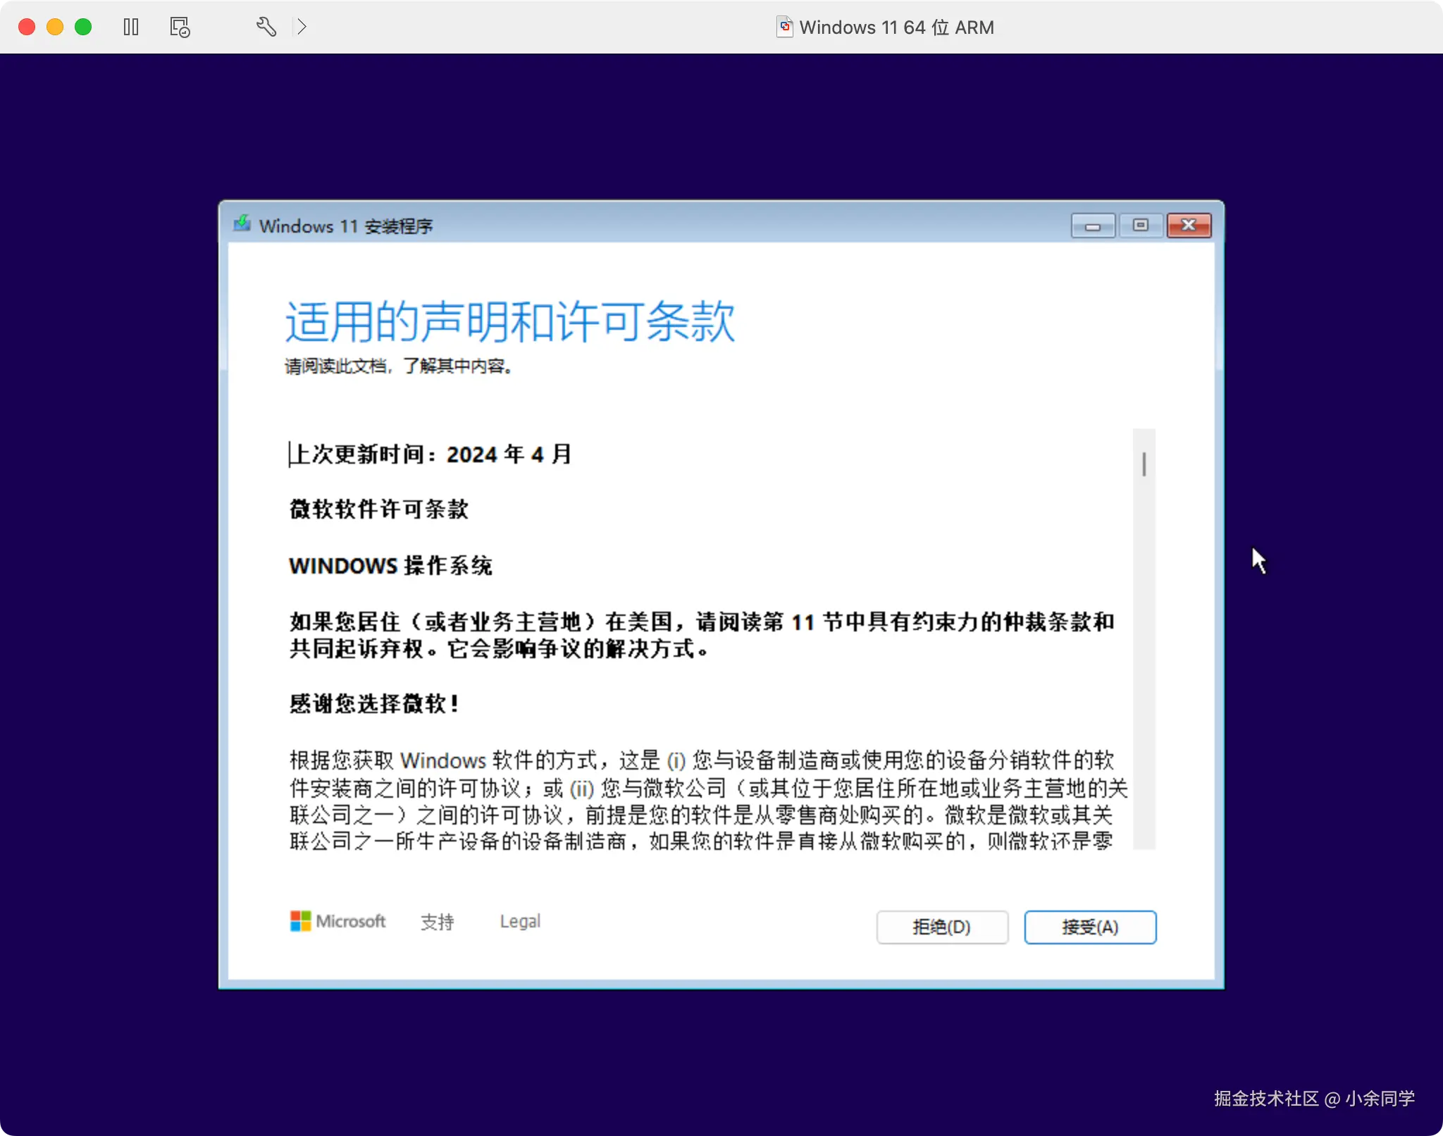The width and height of the screenshot is (1443, 1136).
Task: Click the VM title document icon
Action: (784, 27)
